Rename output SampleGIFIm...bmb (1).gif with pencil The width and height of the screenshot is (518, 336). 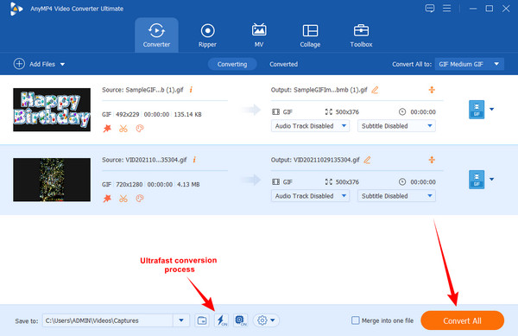375,90
